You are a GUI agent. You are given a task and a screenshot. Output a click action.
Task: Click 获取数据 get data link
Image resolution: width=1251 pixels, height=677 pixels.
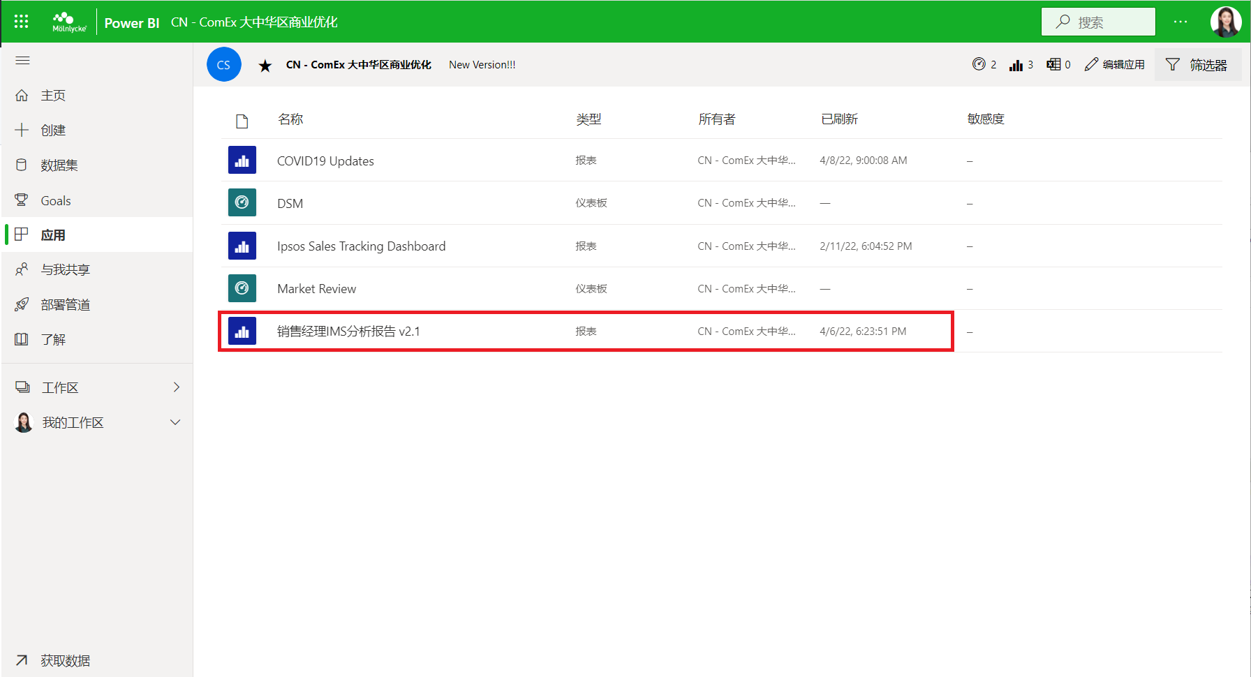pos(65,660)
